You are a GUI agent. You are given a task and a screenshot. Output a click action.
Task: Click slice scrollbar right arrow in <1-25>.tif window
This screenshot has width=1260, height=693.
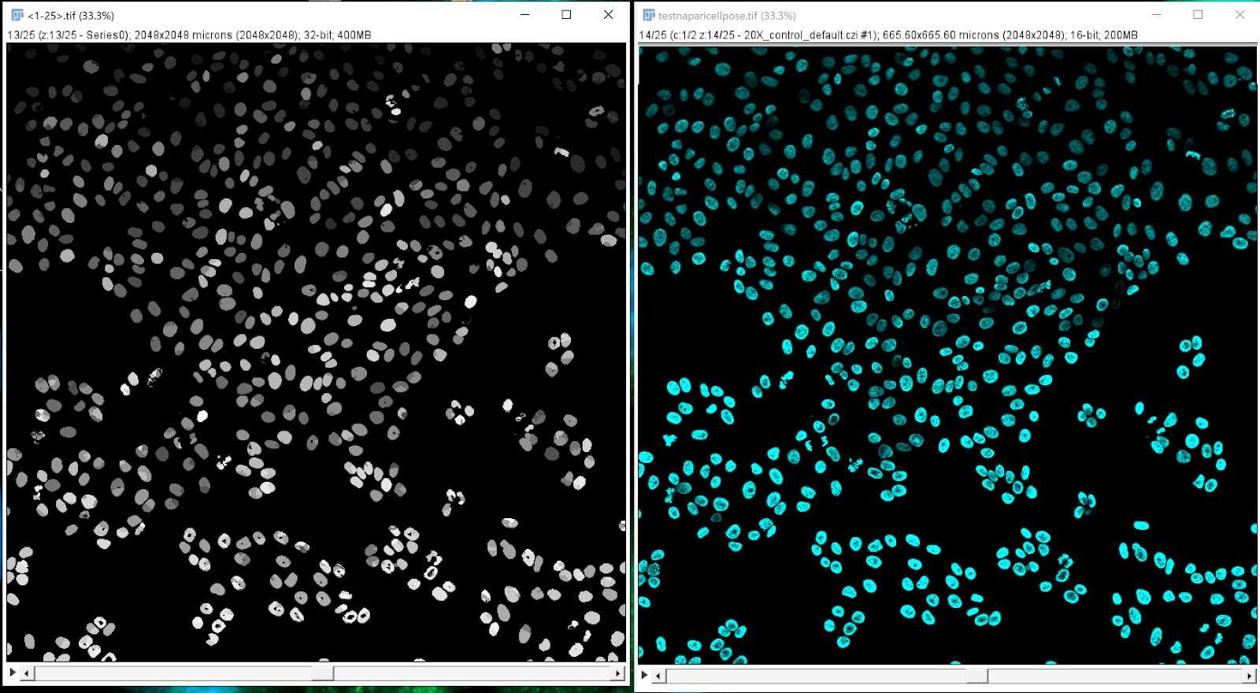619,673
